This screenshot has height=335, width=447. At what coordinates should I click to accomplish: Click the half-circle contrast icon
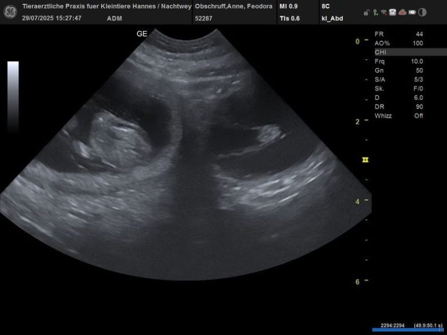tap(422, 12)
